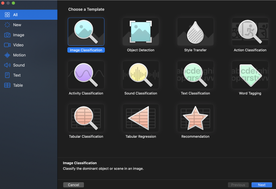Click the highlighted Image Classification label
The width and height of the screenshot is (276, 189).
[86, 50]
